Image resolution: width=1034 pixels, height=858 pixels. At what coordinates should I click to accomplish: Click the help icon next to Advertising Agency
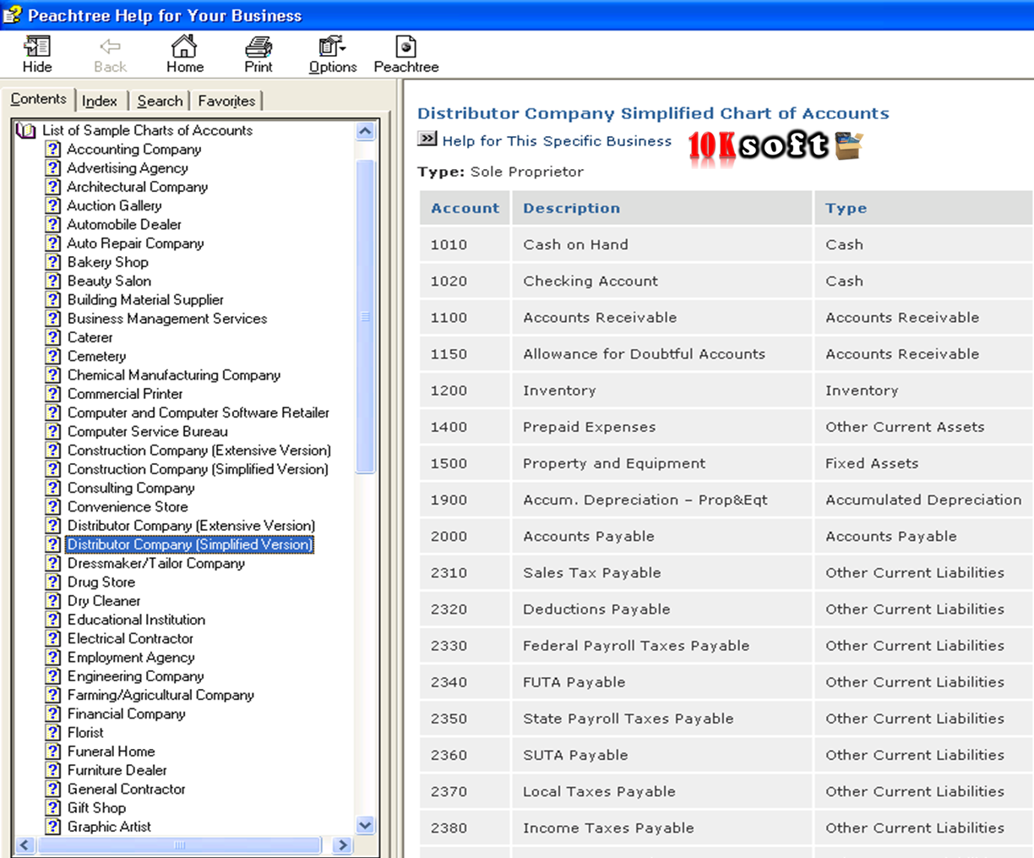pos(53,167)
